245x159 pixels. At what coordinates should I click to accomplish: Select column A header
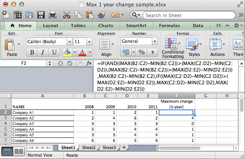point(43,96)
